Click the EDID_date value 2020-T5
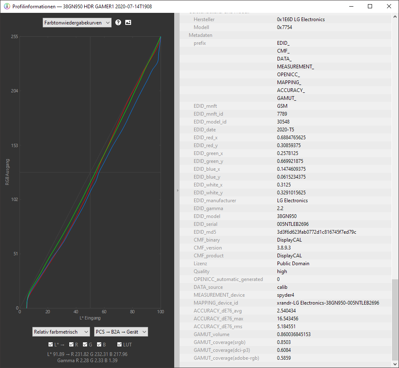Screen dimensions: 399x368 click(x=285, y=130)
